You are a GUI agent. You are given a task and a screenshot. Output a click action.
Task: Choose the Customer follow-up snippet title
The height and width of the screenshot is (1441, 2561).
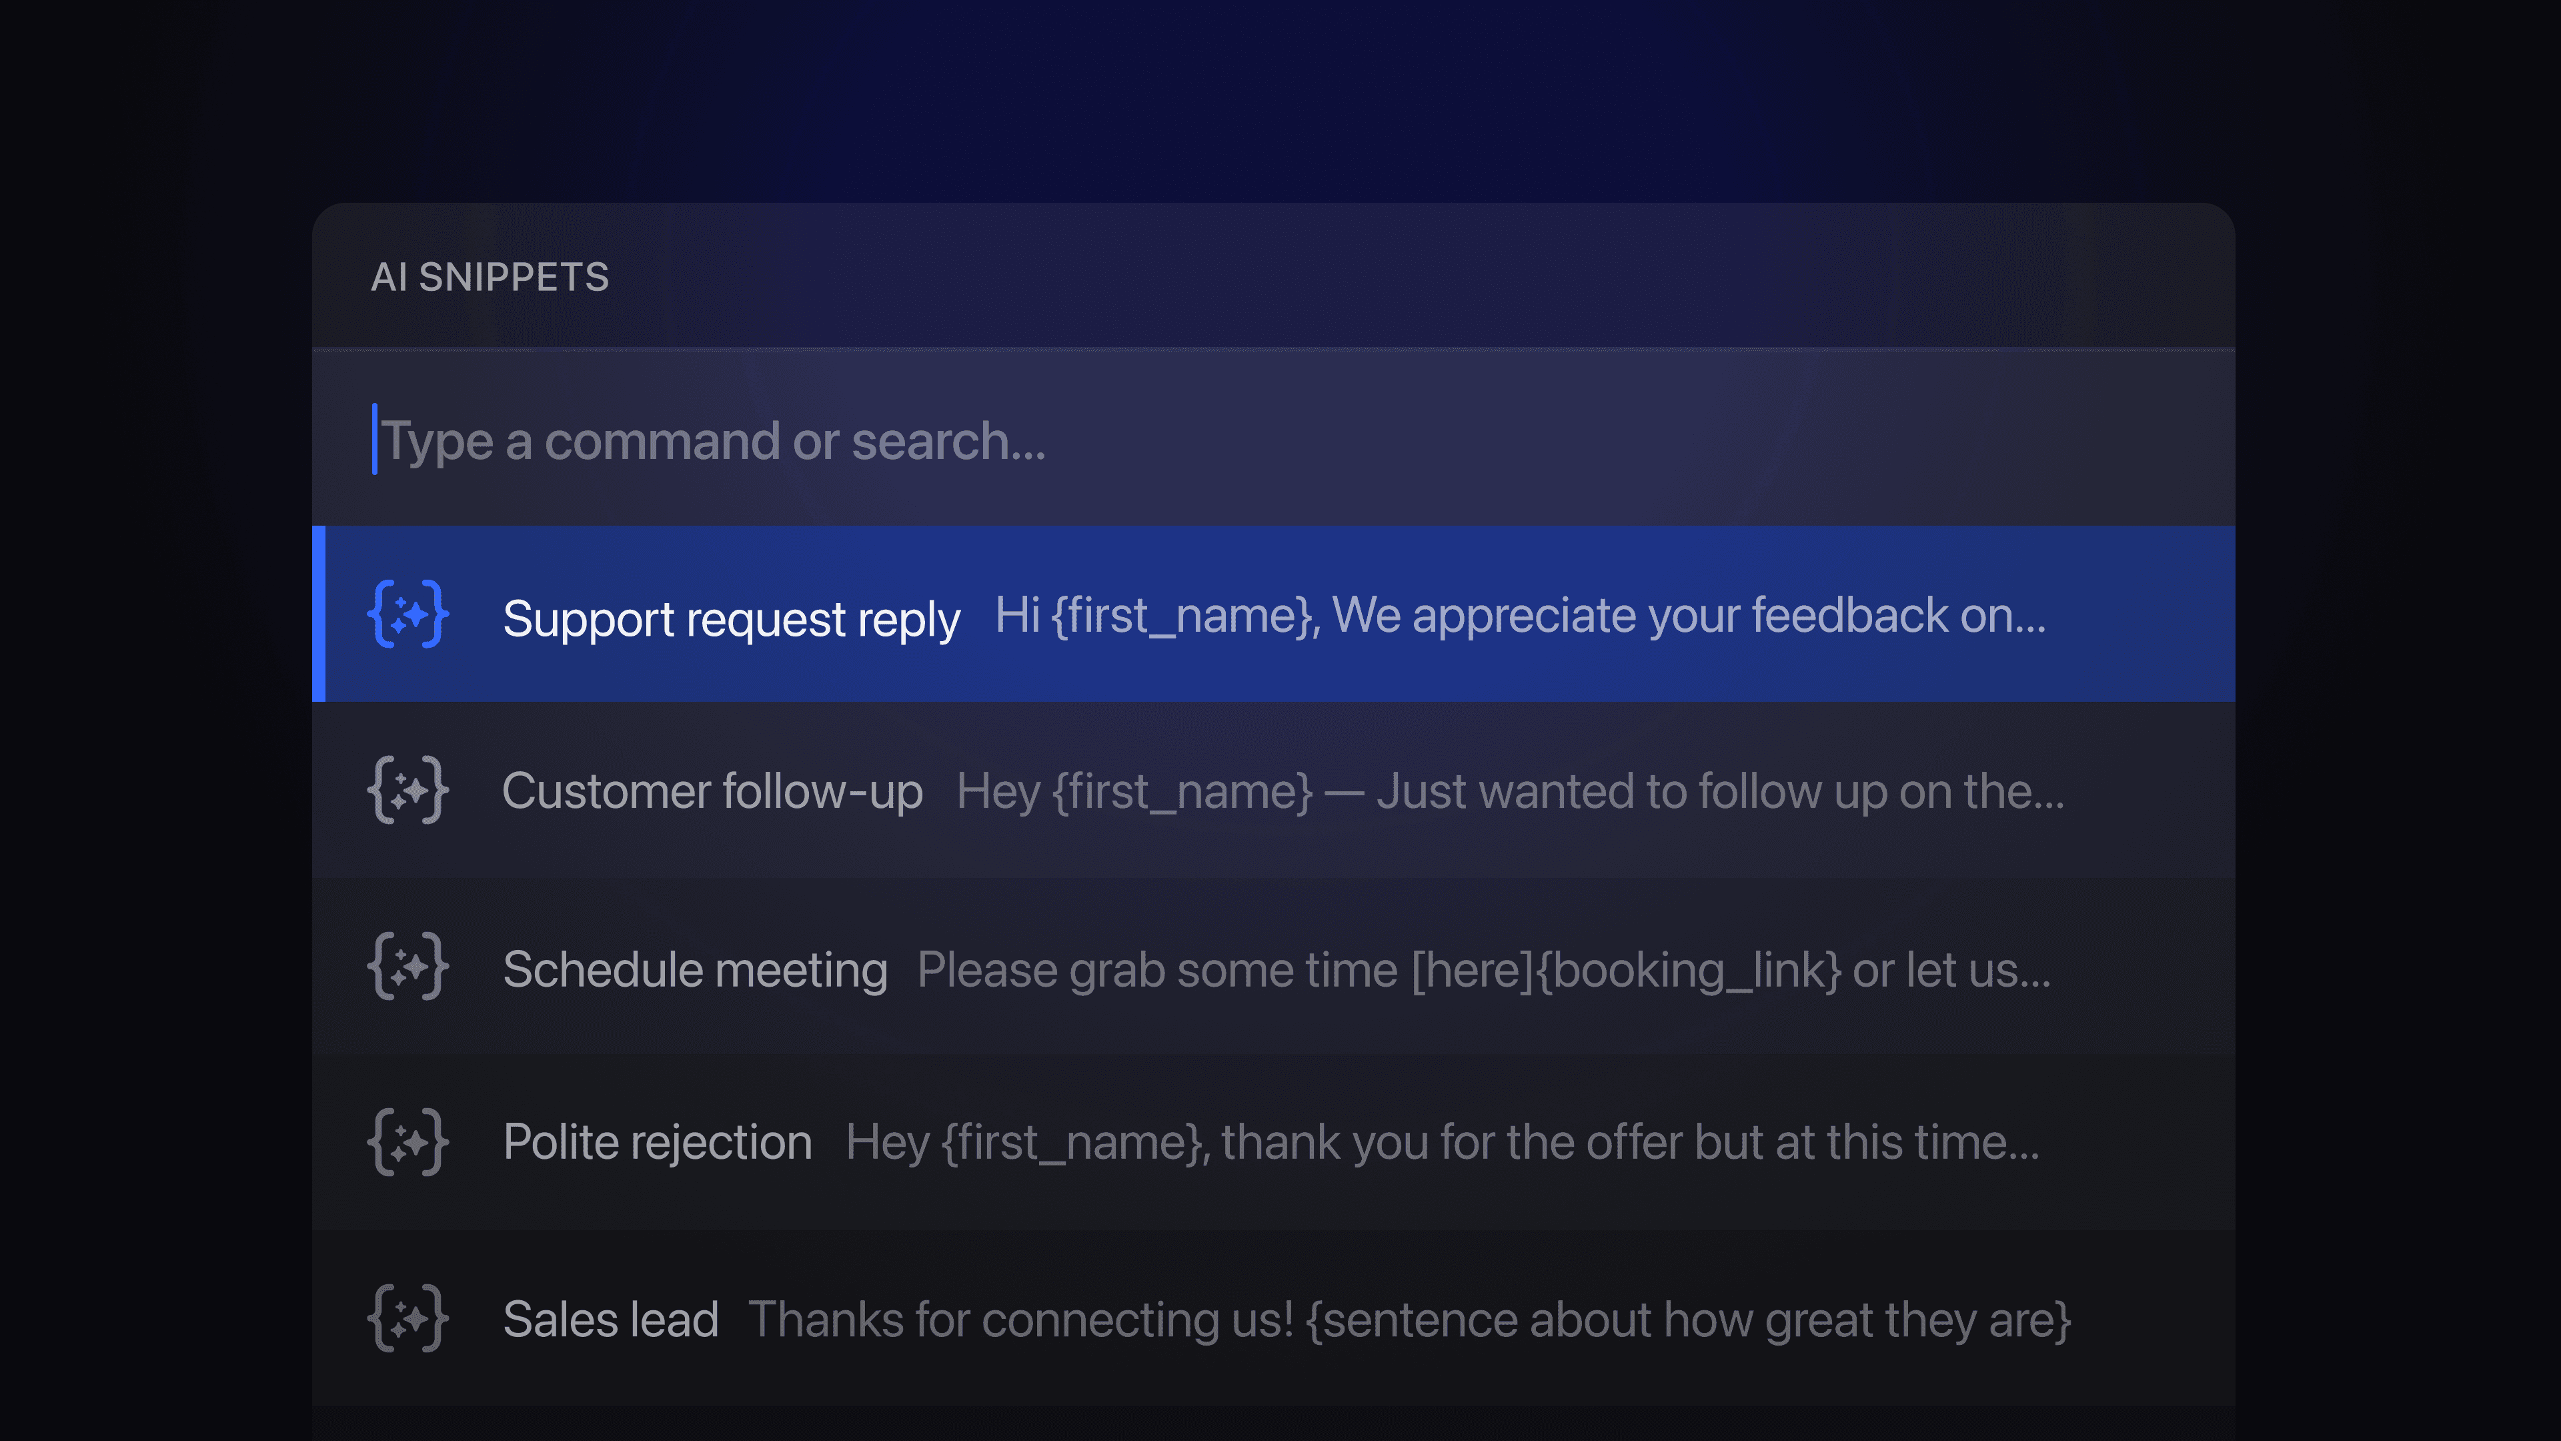pyautogui.click(x=712, y=792)
